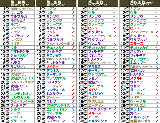Click the up arrow beside ヒルド in 第二回戦

(73, 32)
